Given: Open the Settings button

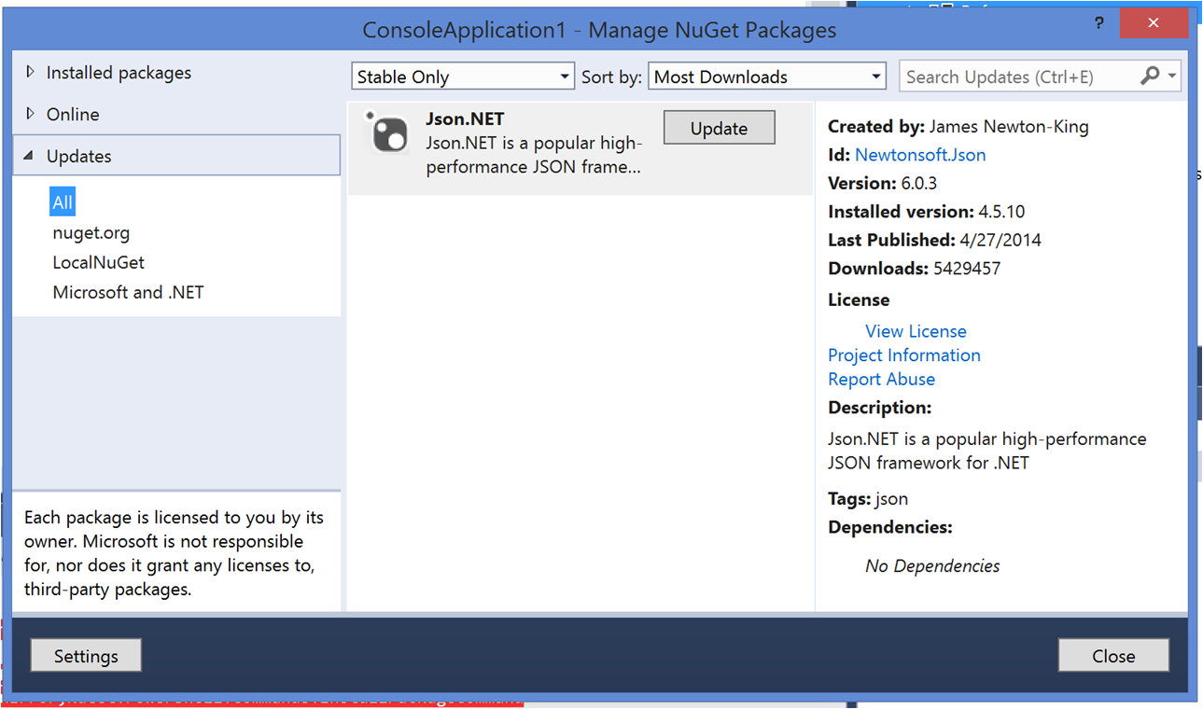Looking at the screenshot, I should [x=86, y=656].
